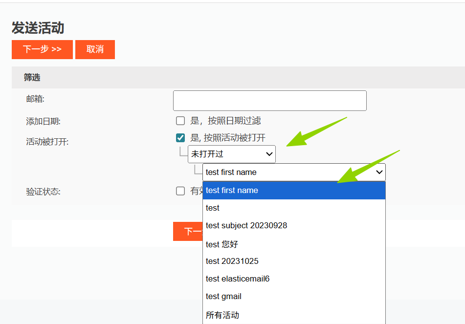
Task: Choose 'test elasticemail6' from dropdown list
Action: click(293, 279)
